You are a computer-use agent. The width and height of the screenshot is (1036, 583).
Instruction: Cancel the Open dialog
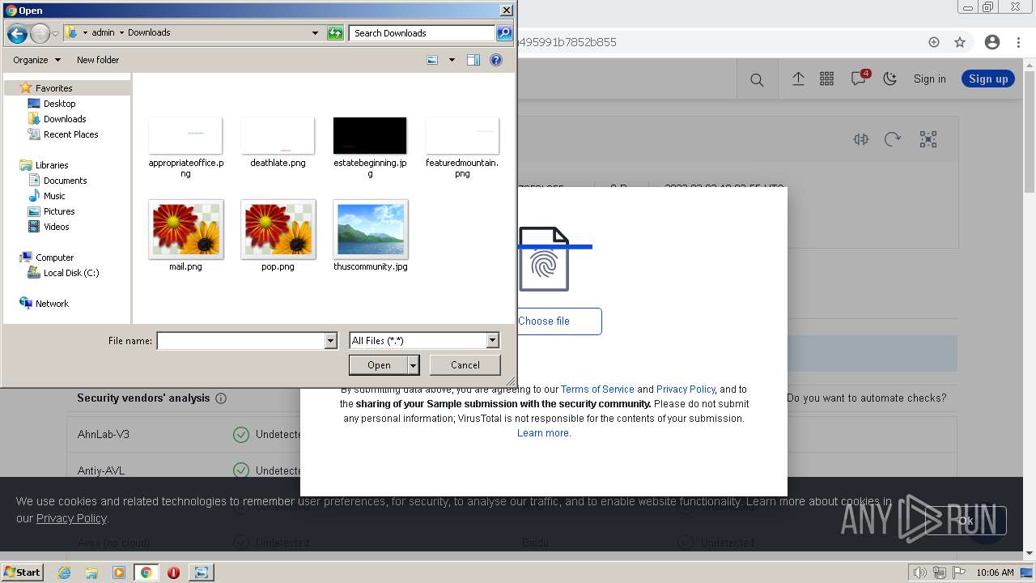point(465,365)
